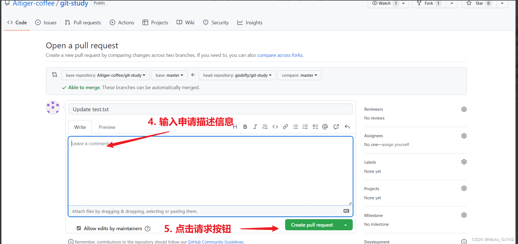Switch to the Preview tab

[107, 127]
